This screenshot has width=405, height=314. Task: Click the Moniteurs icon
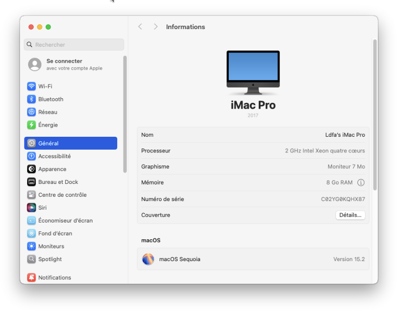tap(31, 246)
